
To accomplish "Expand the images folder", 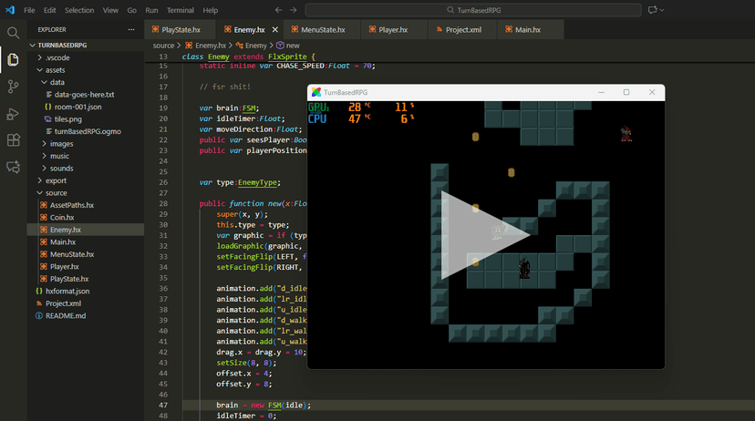I will pyautogui.click(x=62, y=143).
